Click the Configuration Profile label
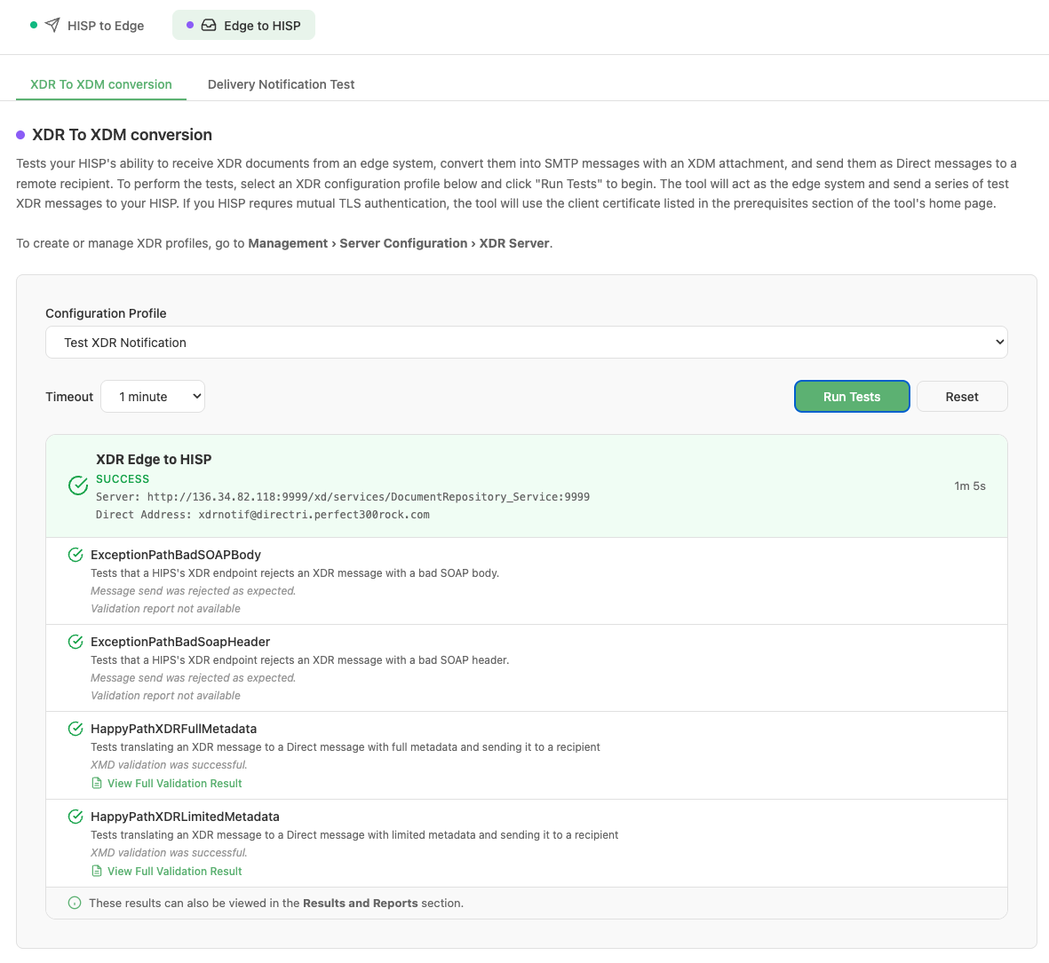Image resolution: width=1049 pixels, height=963 pixels. 106,313
